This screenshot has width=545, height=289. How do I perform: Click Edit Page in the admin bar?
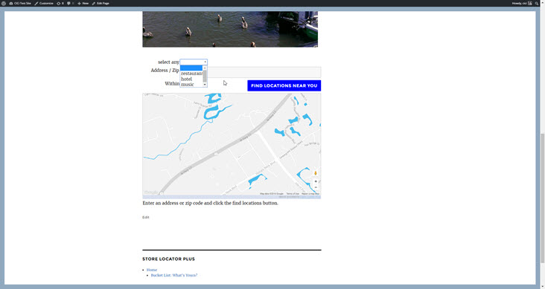tap(101, 3)
